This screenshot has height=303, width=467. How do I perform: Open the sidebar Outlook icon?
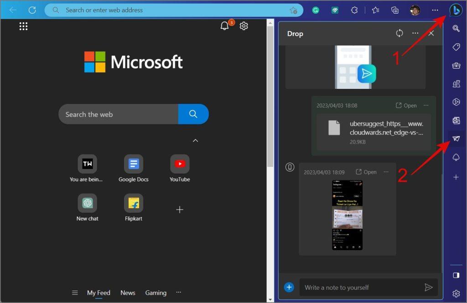(456, 121)
